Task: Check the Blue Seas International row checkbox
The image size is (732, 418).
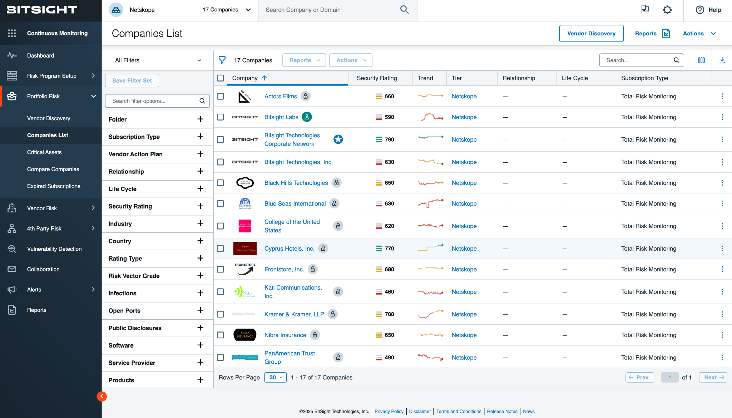Action: click(x=221, y=203)
